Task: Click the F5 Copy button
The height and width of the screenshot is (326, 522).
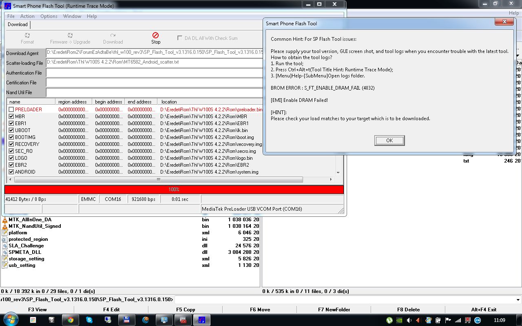Action: 186,310
